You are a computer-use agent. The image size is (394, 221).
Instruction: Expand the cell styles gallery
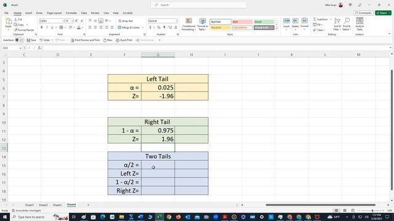pyautogui.click(x=276, y=29)
